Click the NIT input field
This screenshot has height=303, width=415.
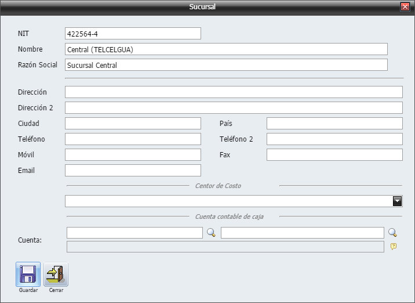coord(133,34)
